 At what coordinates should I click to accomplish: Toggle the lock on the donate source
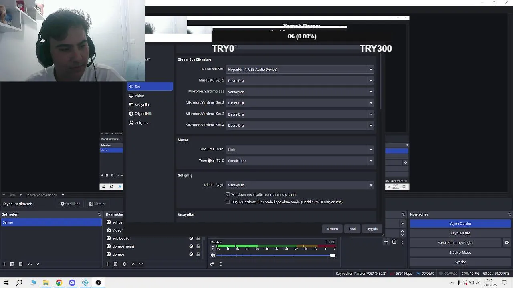pyautogui.click(x=198, y=254)
